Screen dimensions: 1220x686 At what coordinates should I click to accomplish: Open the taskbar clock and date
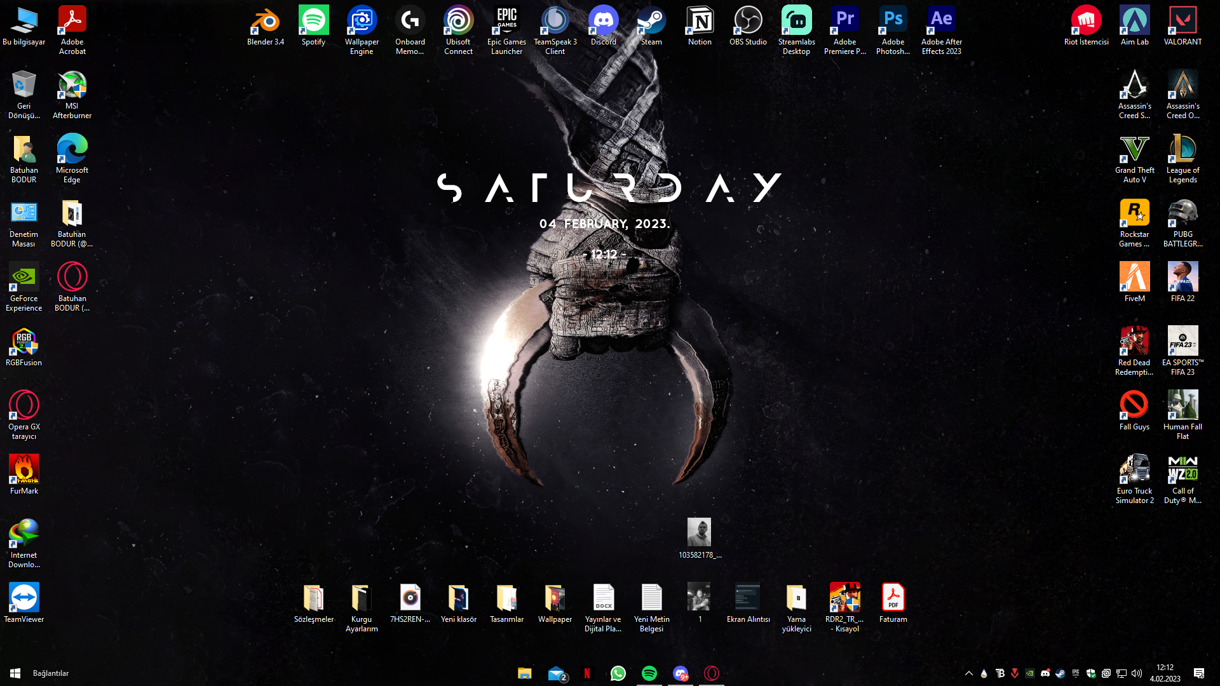(1165, 673)
